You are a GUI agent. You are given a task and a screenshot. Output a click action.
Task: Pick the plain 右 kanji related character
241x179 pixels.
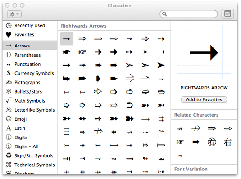pos(227,142)
